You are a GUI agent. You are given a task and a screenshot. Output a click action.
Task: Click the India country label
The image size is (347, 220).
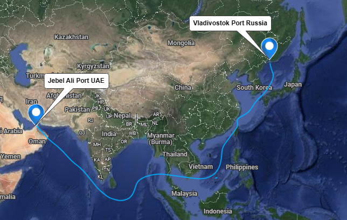point(109,133)
